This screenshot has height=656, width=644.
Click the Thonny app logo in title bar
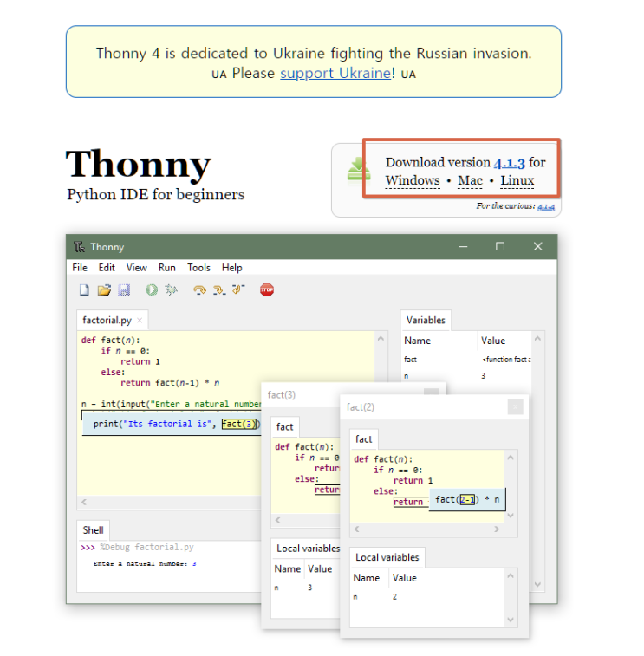pos(79,247)
